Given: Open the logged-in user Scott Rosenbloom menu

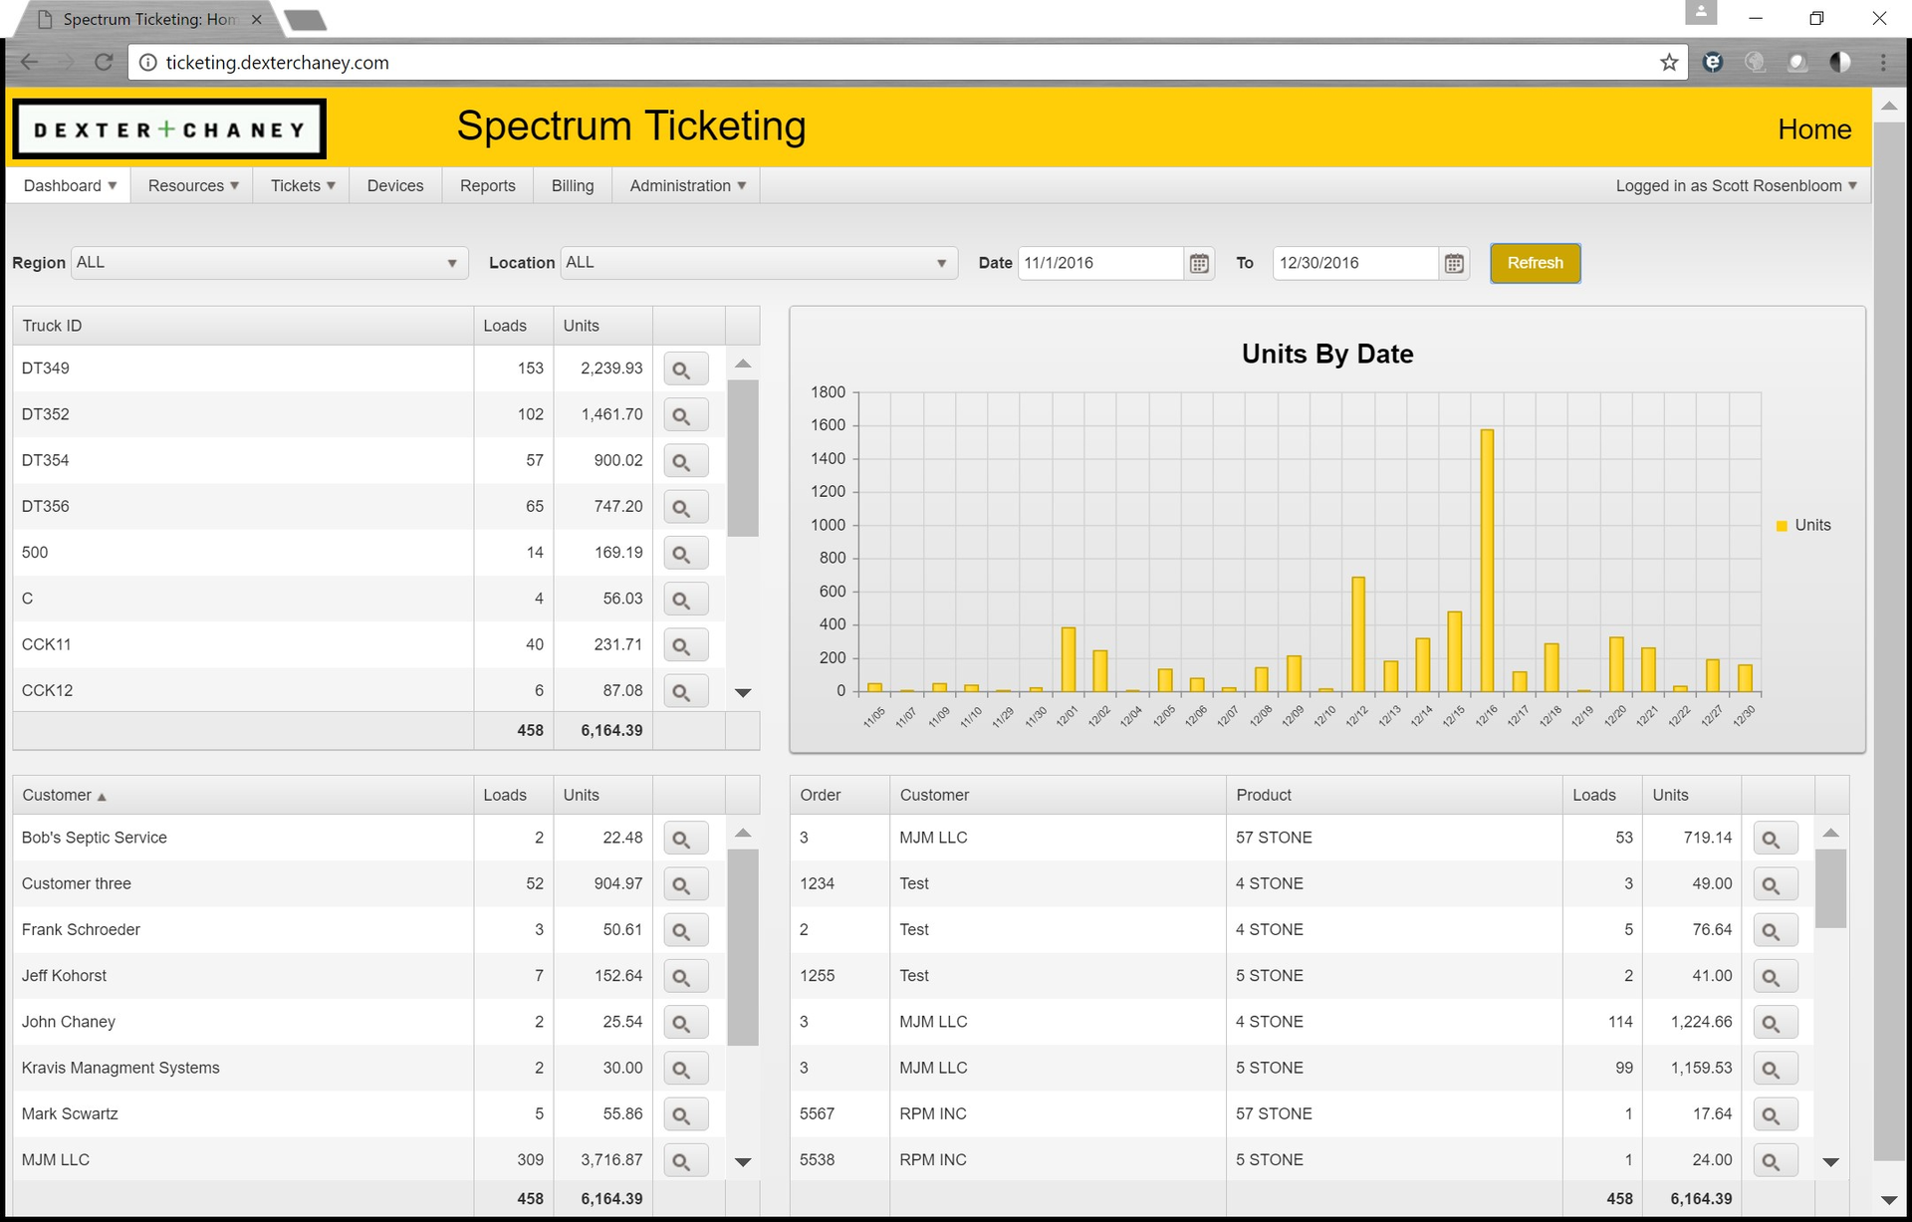Looking at the screenshot, I should [x=1736, y=185].
